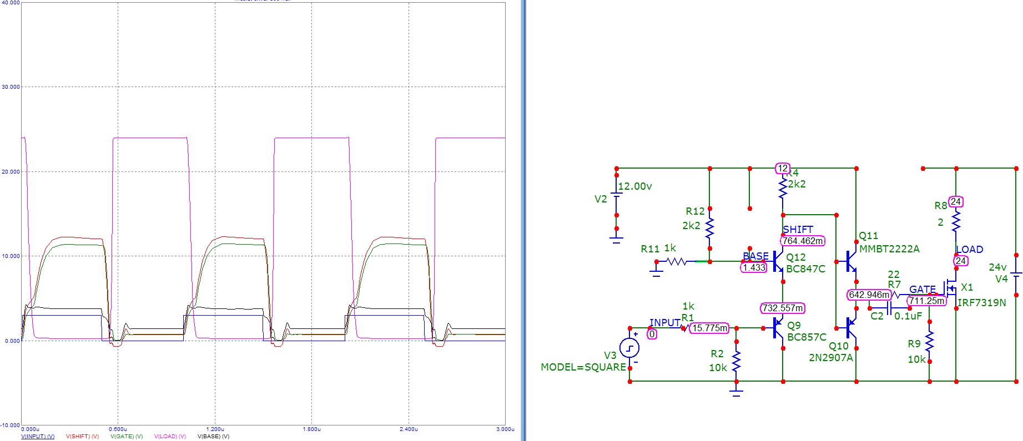Click the Q10 2N2907A transistor symbol

point(852,328)
